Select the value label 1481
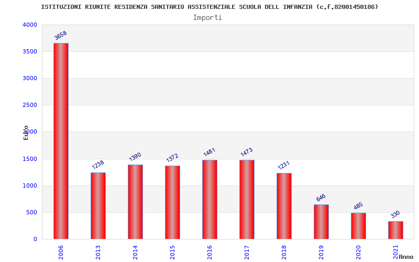The width and height of the screenshot is (419, 262). pyautogui.click(x=209, y=152)
